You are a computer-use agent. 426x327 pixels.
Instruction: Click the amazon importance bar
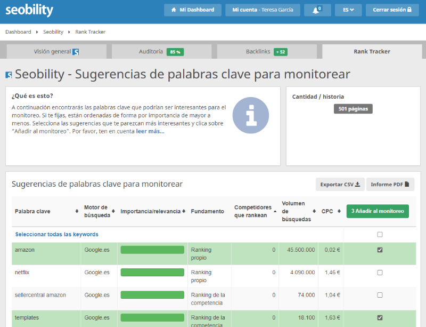(152, 250)
